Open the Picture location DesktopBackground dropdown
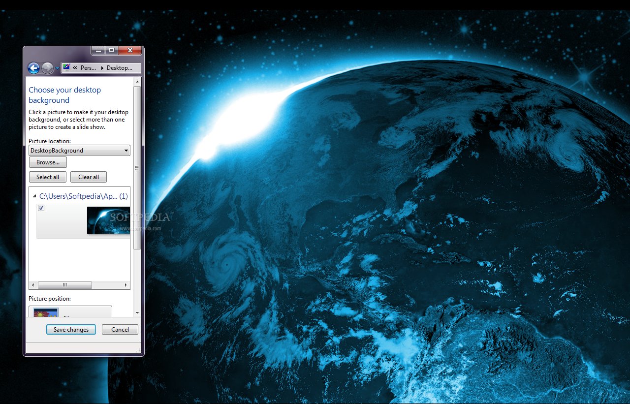The width and height of the screenshot is (630, 404). tap(79, 151)
